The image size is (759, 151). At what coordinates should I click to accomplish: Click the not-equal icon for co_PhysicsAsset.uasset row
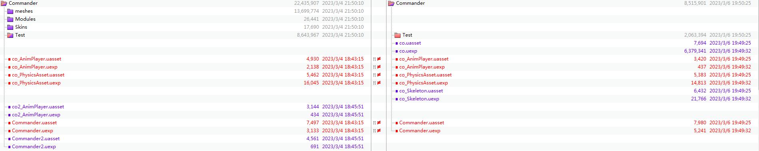click(379, 75)
